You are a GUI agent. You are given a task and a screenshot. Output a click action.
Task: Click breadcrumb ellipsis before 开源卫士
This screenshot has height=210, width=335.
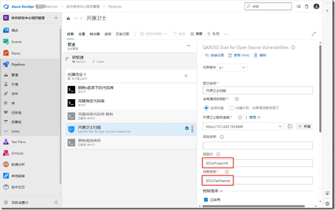pos(76,18)
